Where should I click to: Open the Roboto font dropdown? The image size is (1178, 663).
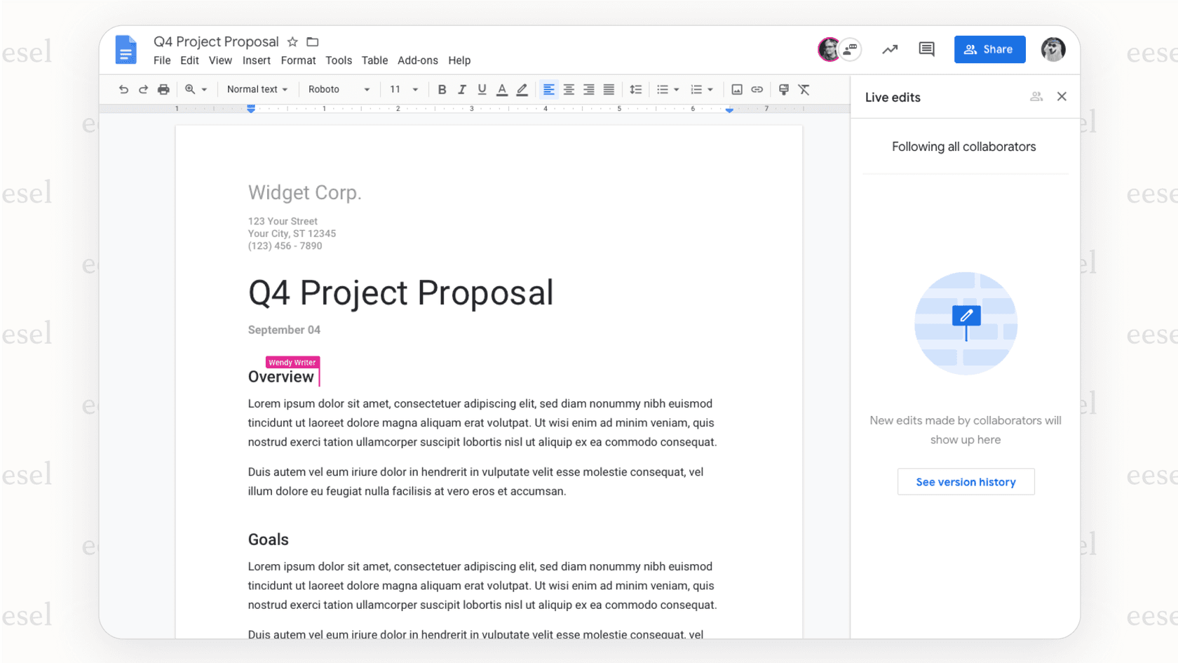tap(339, 89)
